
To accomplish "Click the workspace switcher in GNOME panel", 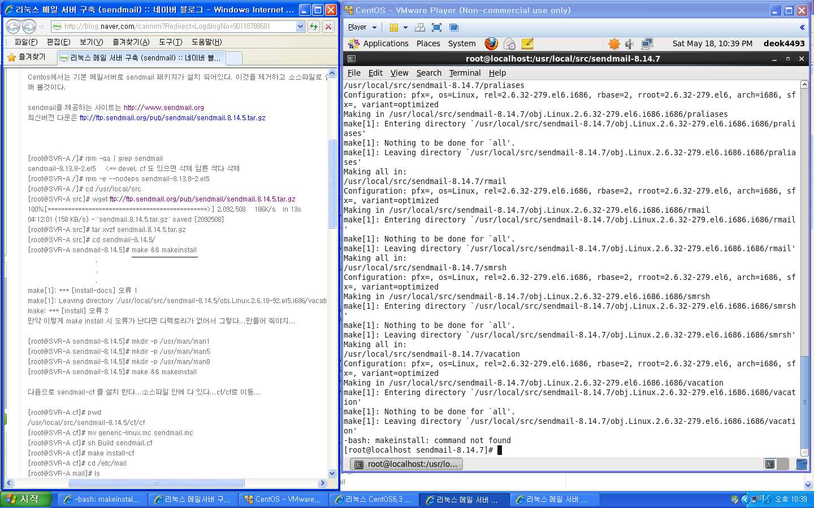I will click(776, 464).
